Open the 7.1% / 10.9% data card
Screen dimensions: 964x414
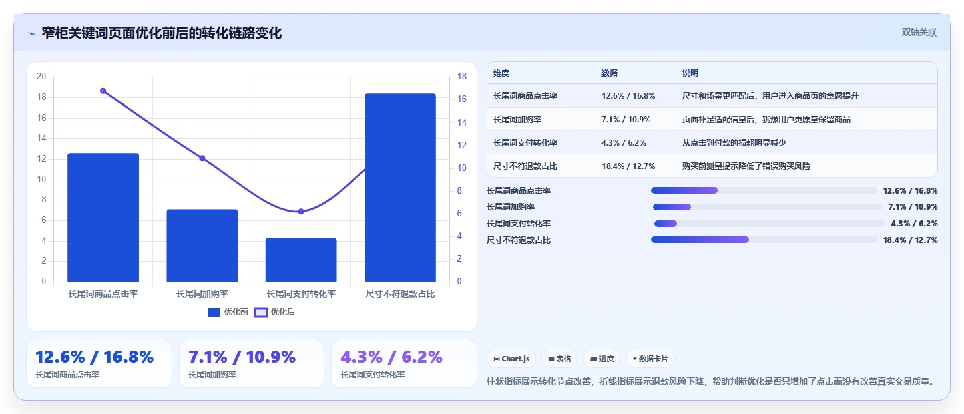(x=252, y=363)
